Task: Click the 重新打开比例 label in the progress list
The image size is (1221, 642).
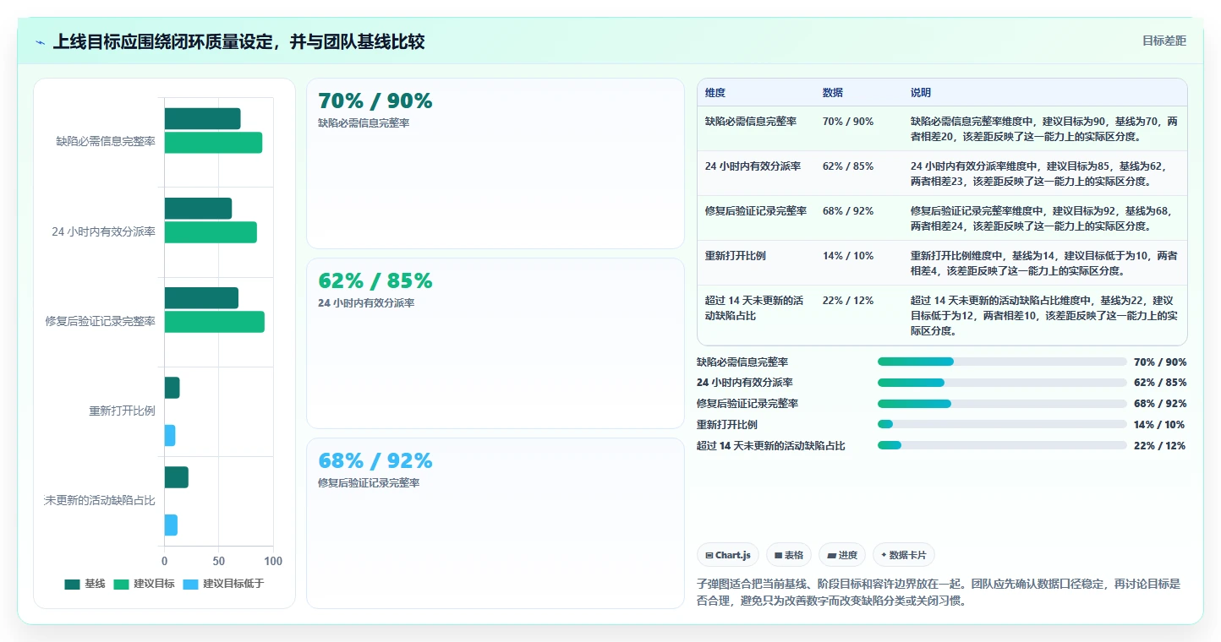Action: 727,425
